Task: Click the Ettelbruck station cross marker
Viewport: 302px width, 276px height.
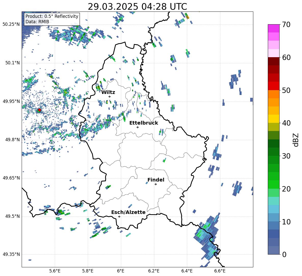Action: pyautogui.click(x=137, y=127)
